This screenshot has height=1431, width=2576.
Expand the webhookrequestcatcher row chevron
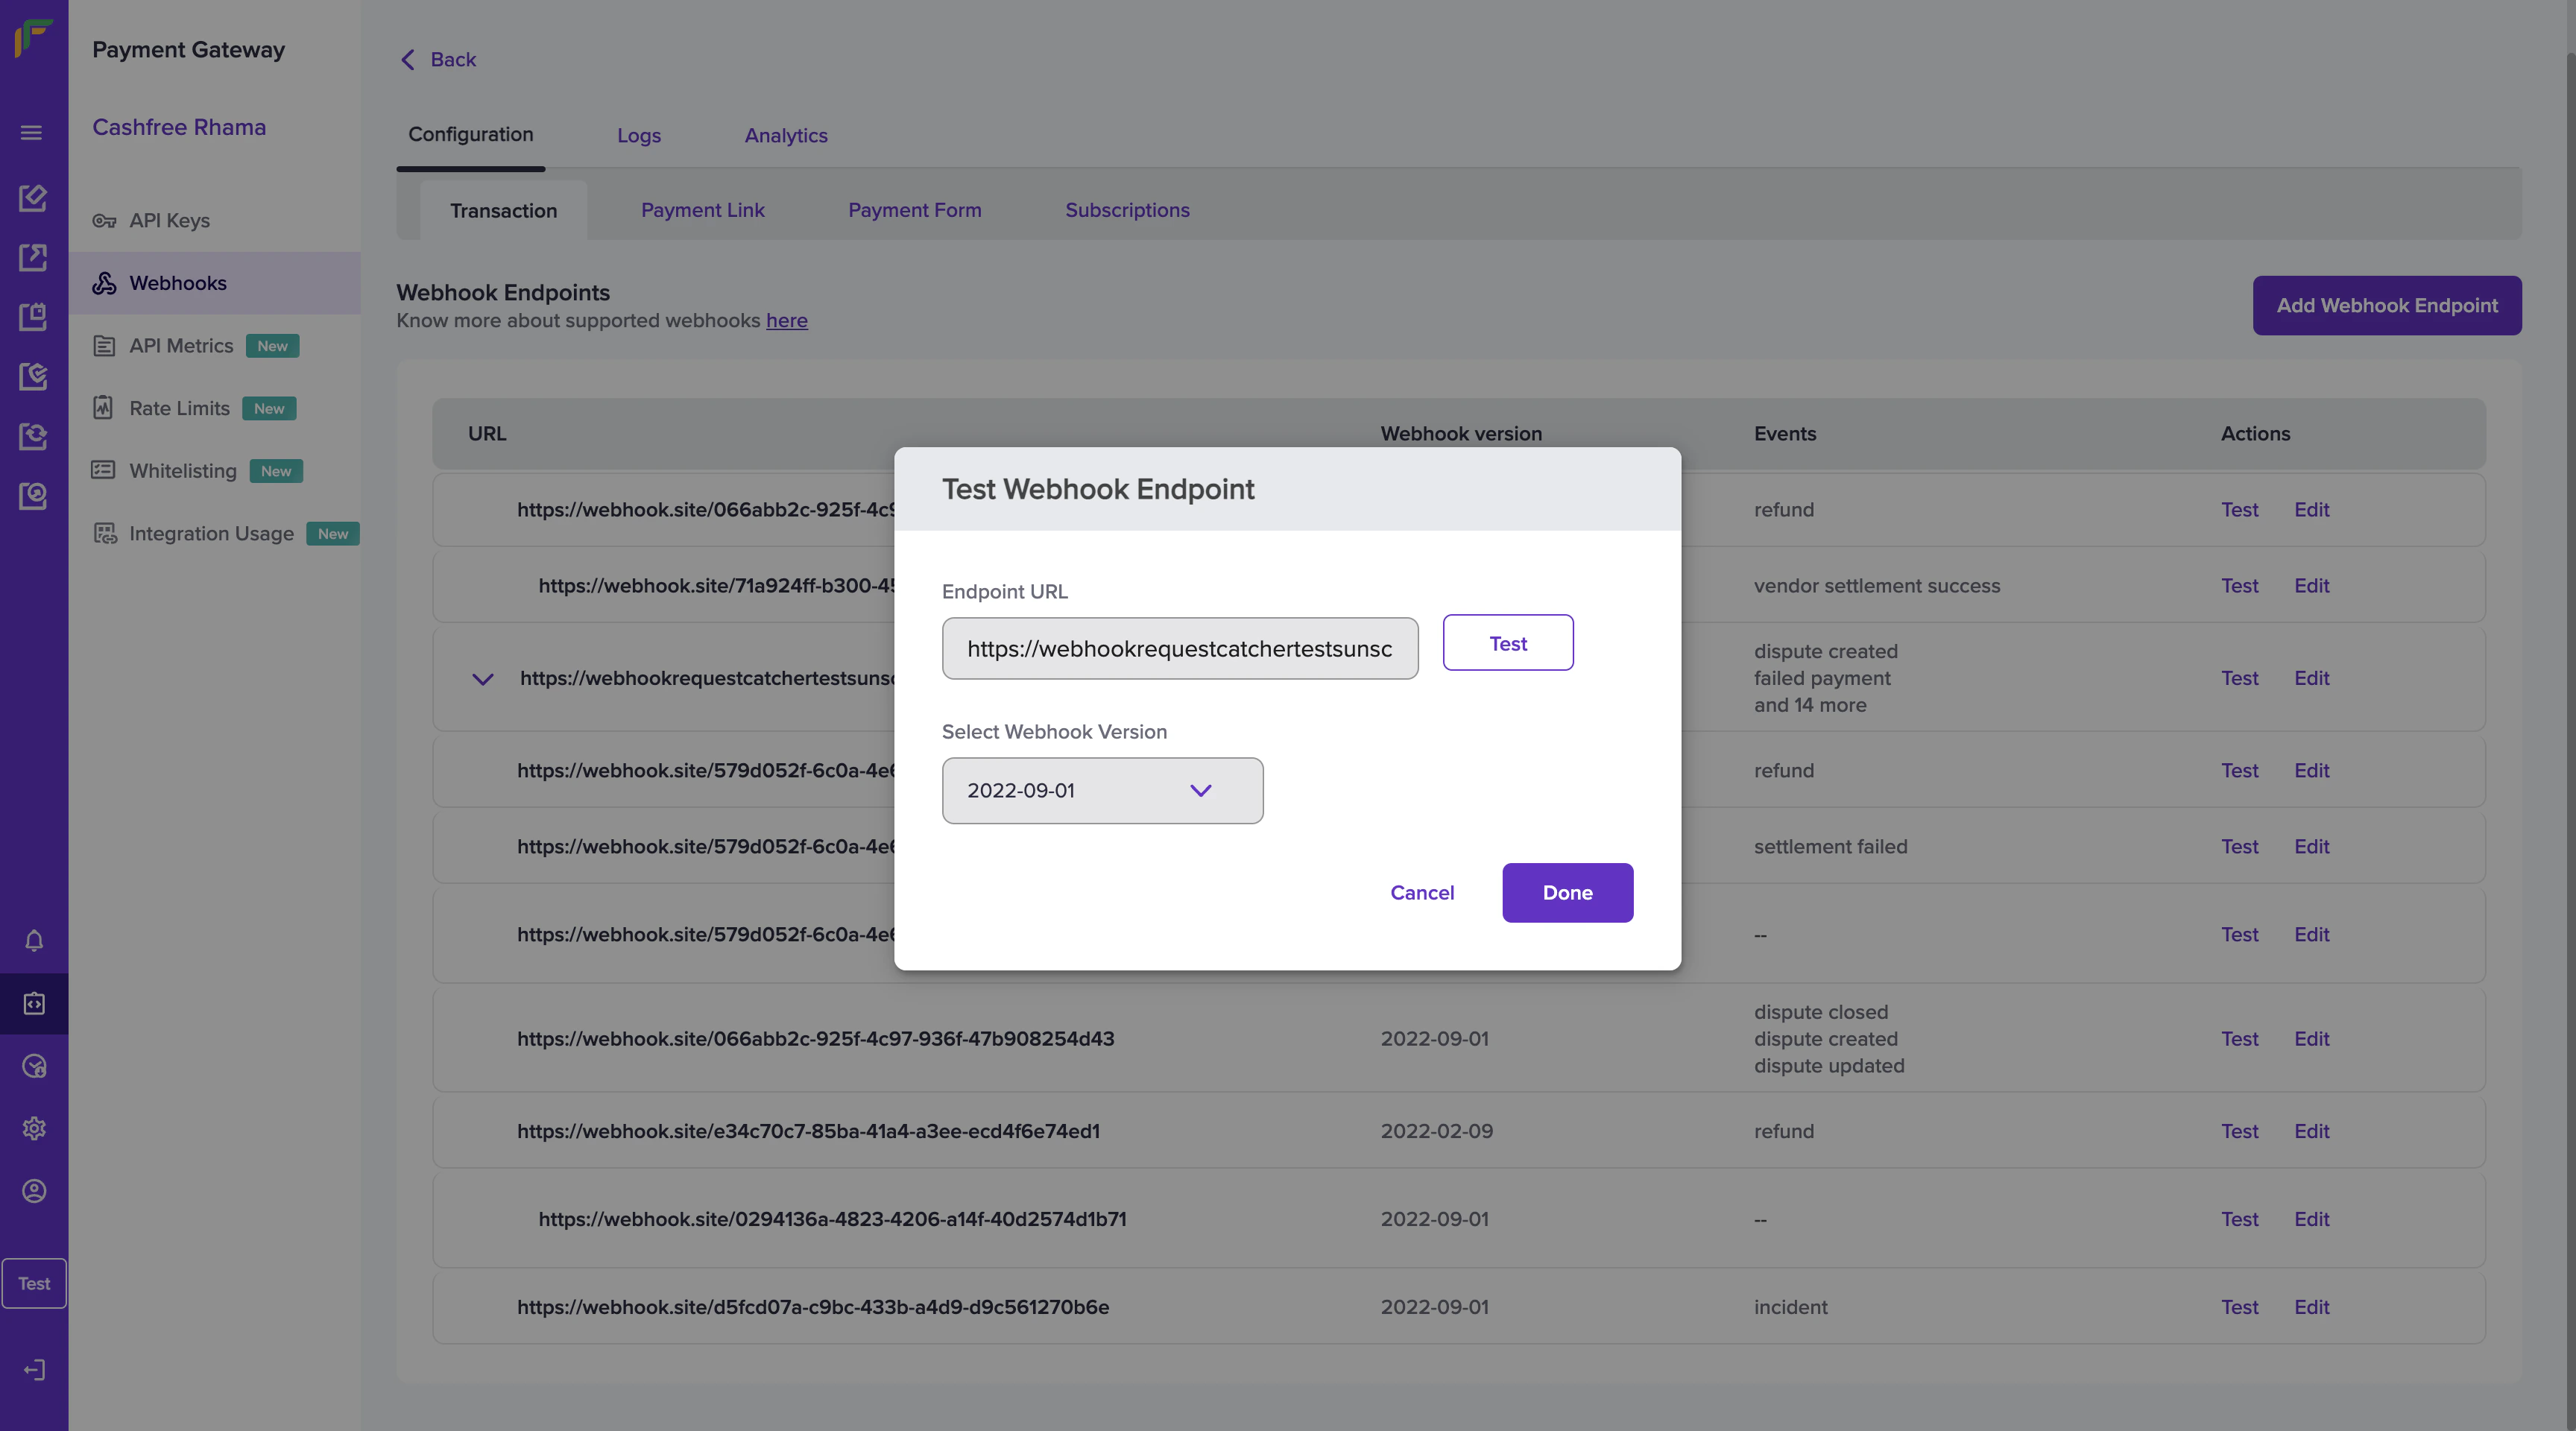[482, 680]
